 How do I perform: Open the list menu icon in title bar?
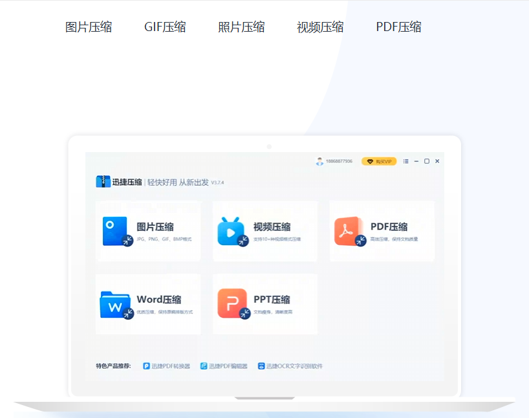pos(406,161)
